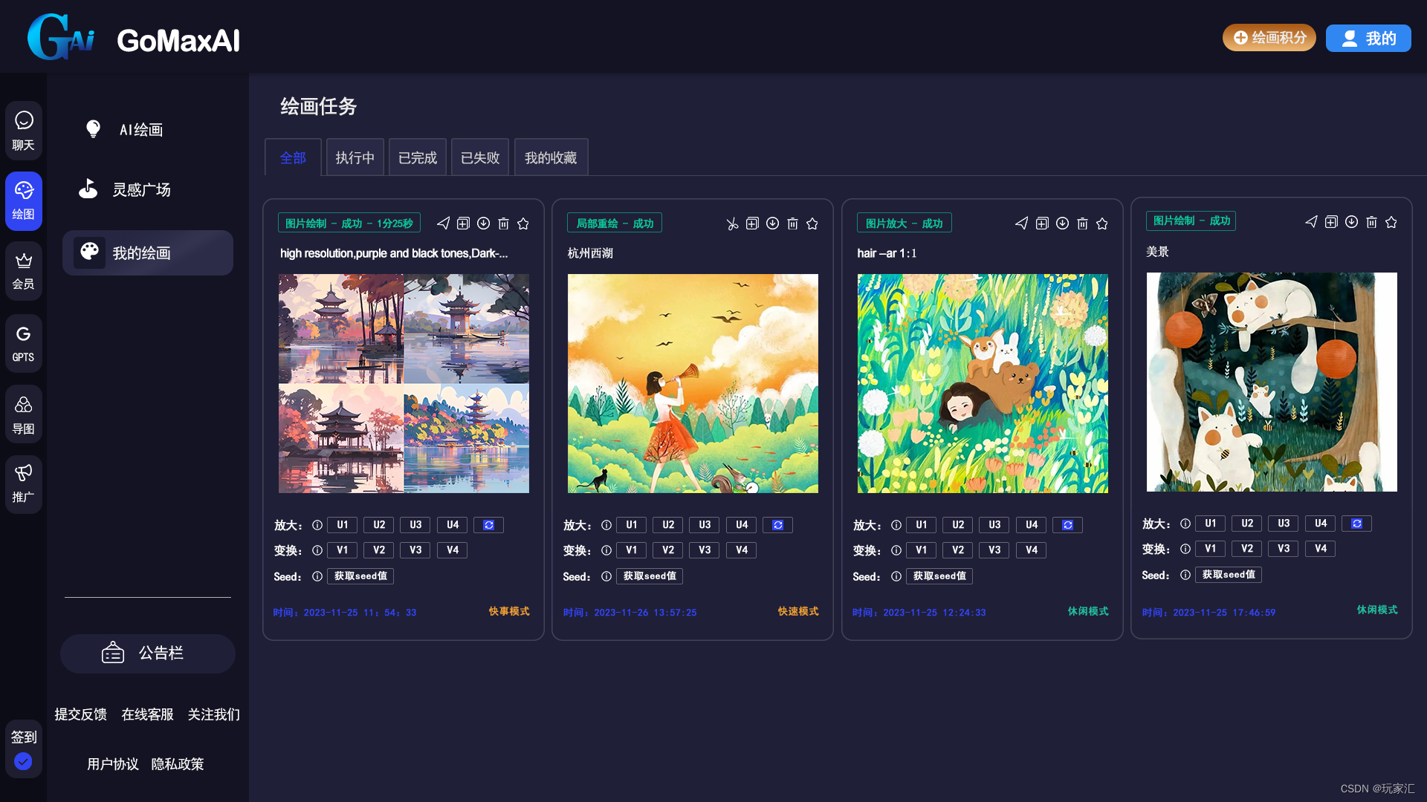Click send icon on first drawing card
Screen dimensions: 1427x802
(x=443, y=224)
